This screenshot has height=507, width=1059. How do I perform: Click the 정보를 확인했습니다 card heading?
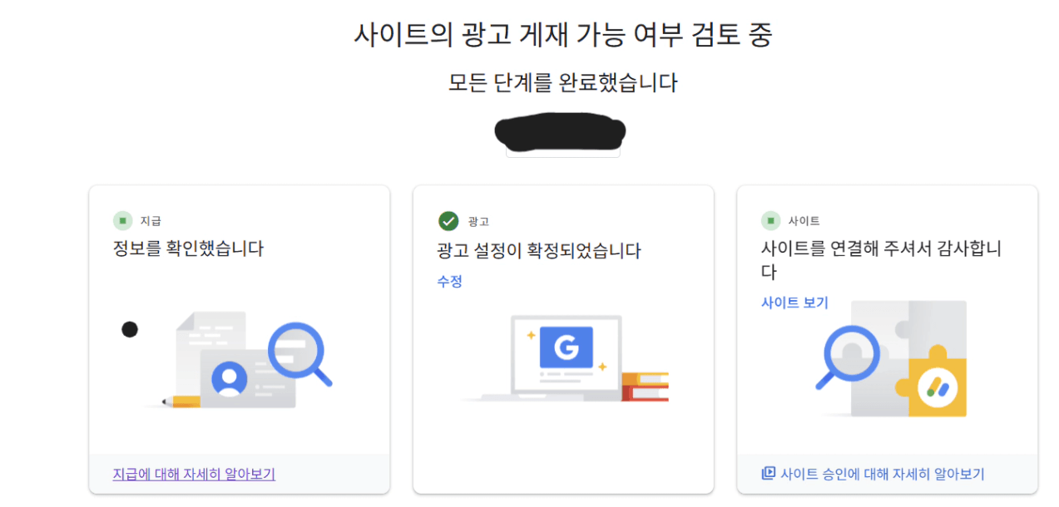(x=188, y=248)
